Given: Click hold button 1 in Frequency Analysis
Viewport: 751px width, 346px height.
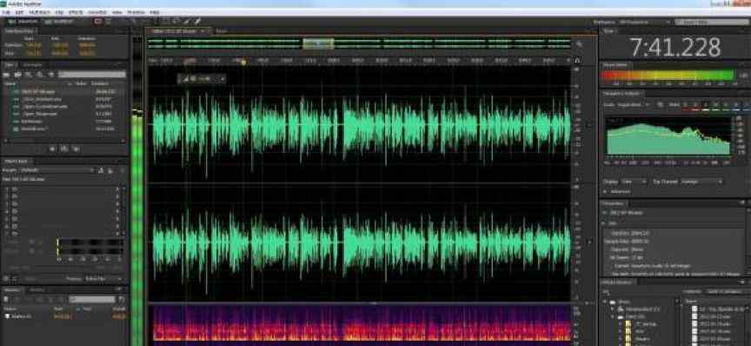Looking at the screenshot, I should [x=684, y=104].
